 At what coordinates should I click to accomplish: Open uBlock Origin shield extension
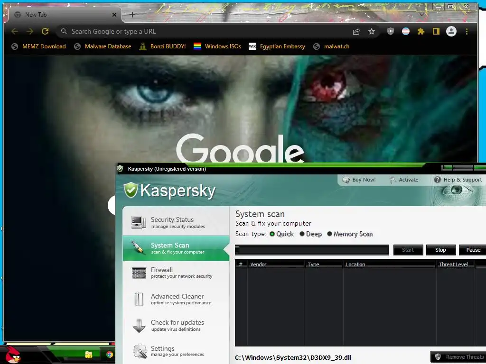tap(391, 31)
